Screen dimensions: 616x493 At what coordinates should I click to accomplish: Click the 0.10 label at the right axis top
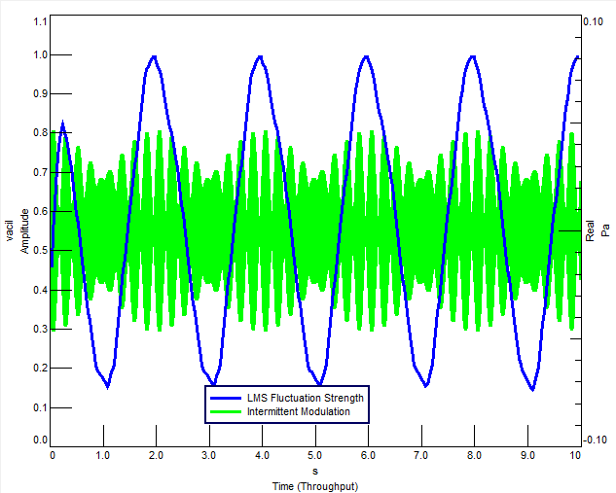pos(593,20)
